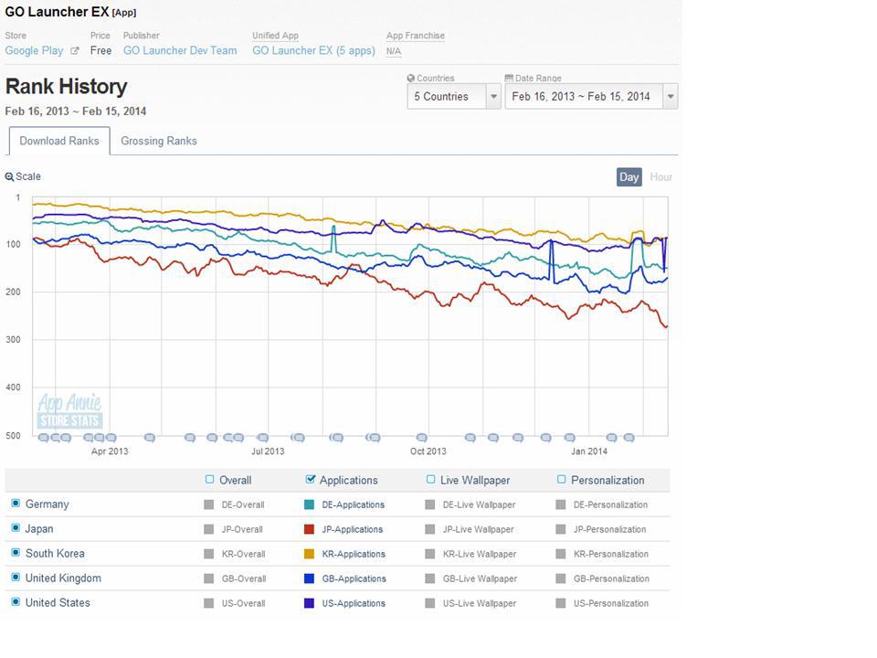Click the JP-Applications red color swatch
The image size is (877, 658).
pyautogui.click(x=309, y=529)
